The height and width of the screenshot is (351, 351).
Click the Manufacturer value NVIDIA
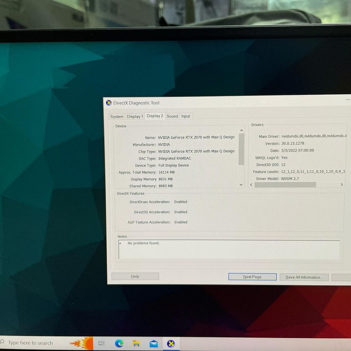[164, 145]
